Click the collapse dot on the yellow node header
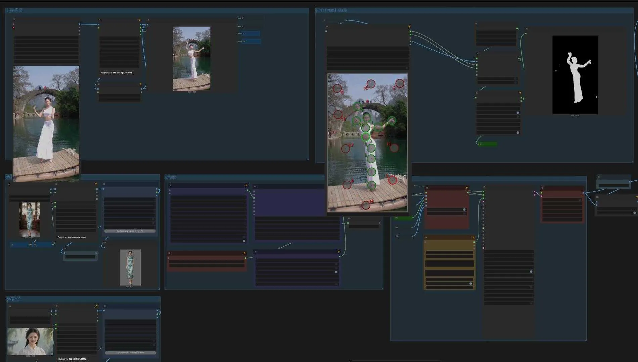 point(426,238)
